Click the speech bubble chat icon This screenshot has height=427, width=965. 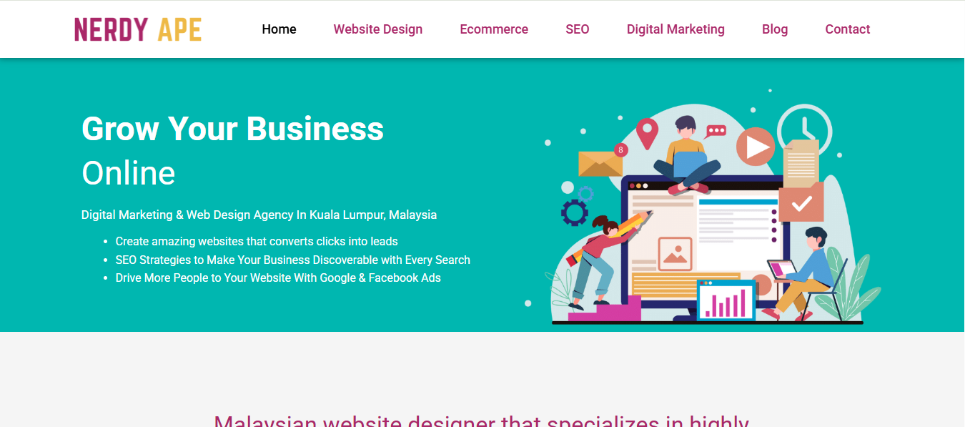point(715,132)
